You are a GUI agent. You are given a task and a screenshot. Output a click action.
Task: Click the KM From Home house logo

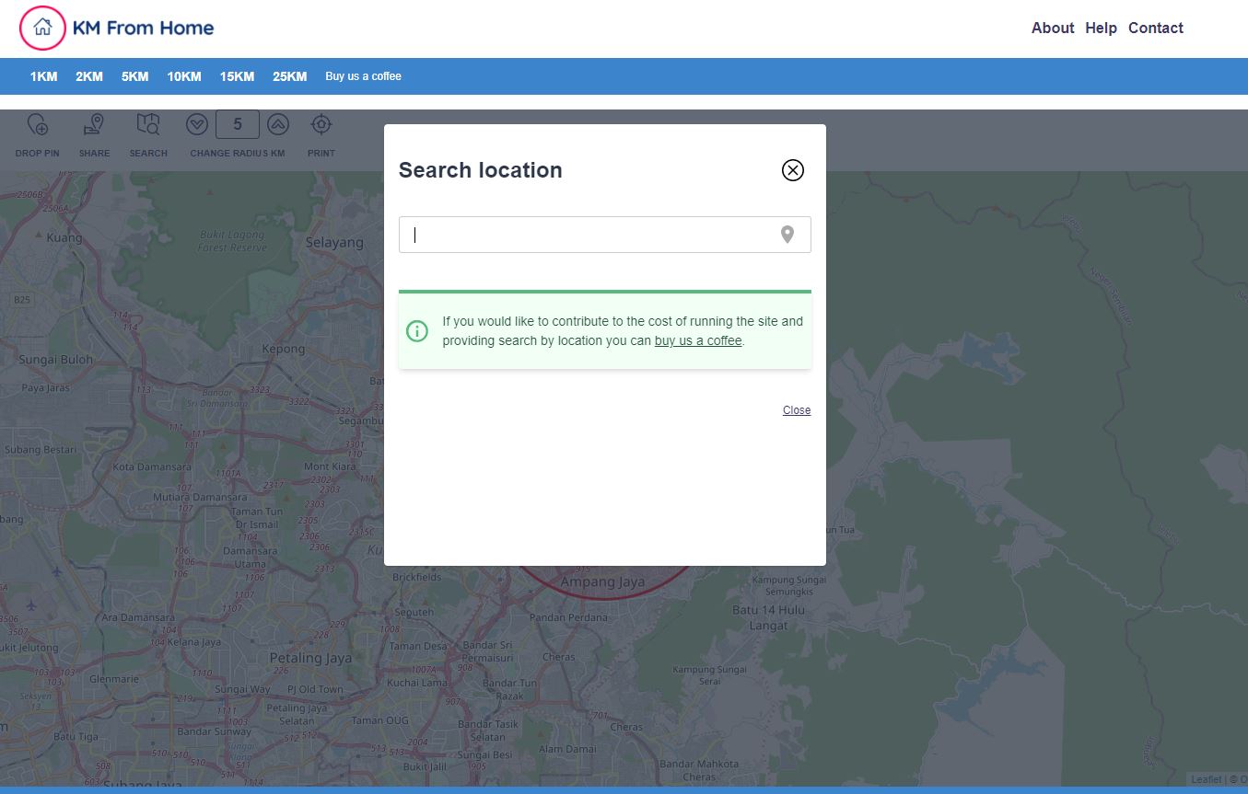coord(42,28)
